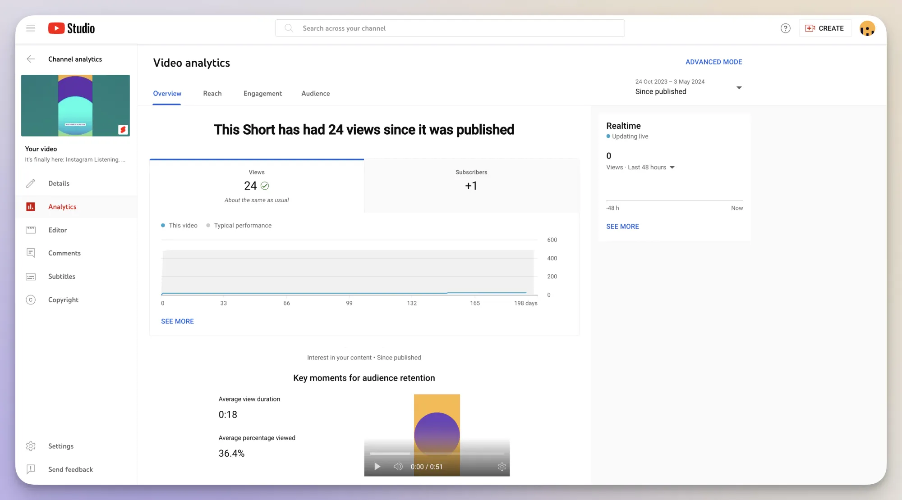This screenshot has width=902, height=500.
Task: Click the Send Feedback icon
Action: pos(30,468)
